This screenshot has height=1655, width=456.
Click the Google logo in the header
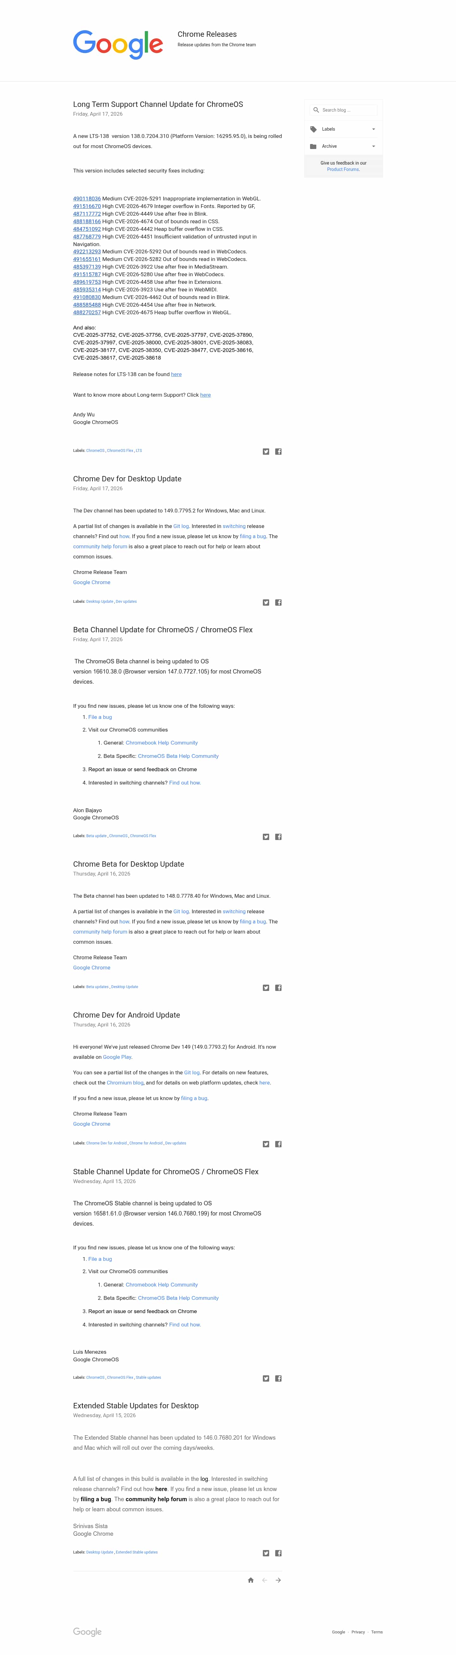coord(118,44)
